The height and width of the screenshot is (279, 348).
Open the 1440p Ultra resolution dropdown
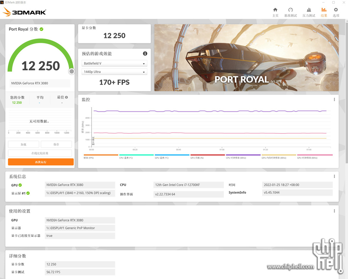(114, 72)
